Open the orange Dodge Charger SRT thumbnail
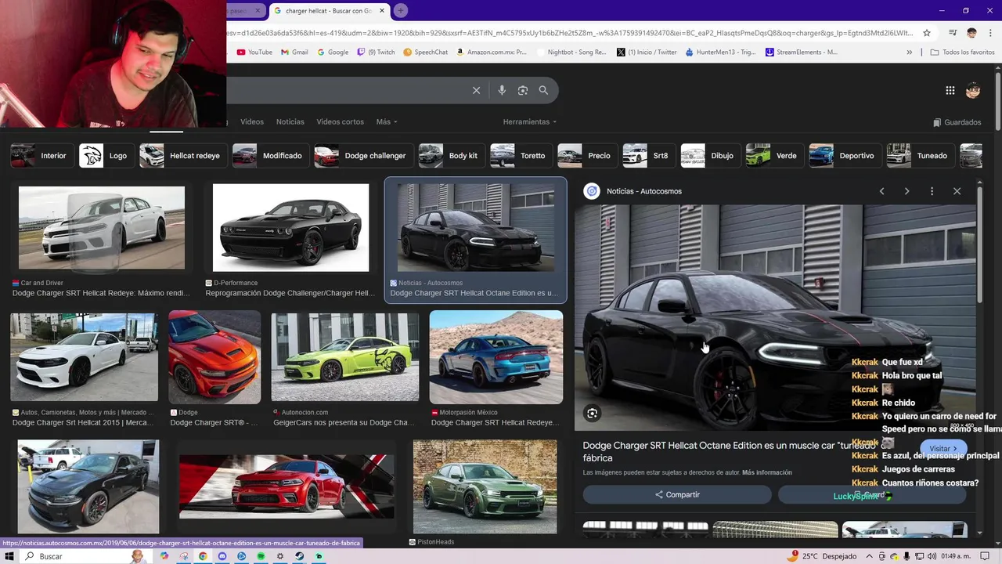Screen dimensions: 1002x564 (214, 356)
